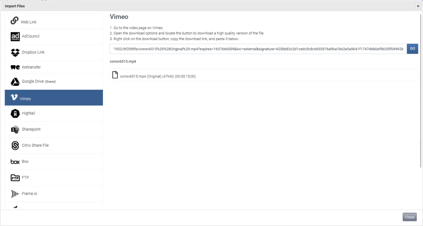Viewport: 423px width, 226px height.
Task: Click the FTP folder icon
Action: [x=15, y=178]
